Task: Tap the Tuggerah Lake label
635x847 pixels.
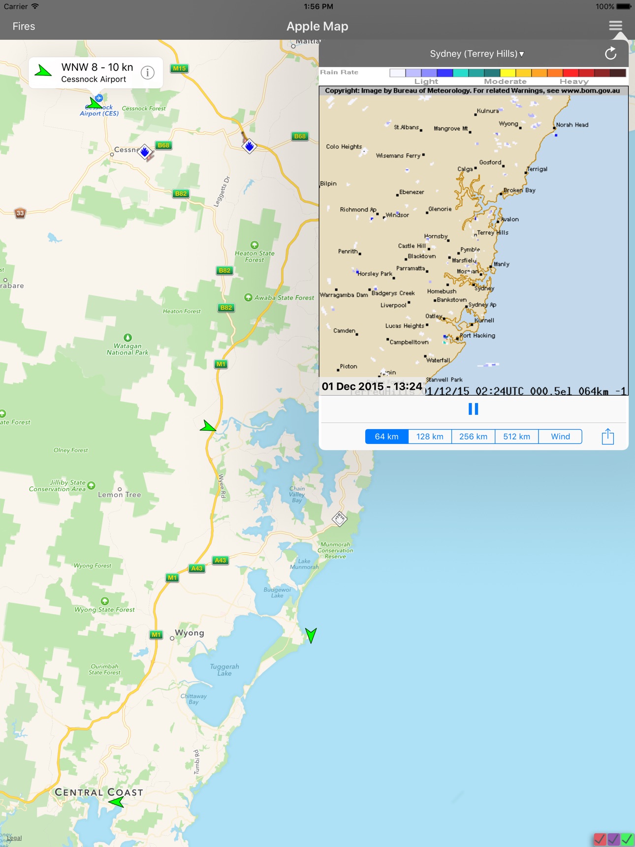Action: [x=224, y=670]
